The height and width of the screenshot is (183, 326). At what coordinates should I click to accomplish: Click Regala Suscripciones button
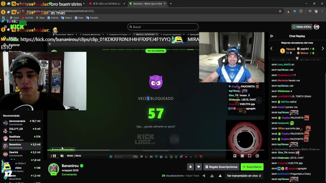point(221,167)
